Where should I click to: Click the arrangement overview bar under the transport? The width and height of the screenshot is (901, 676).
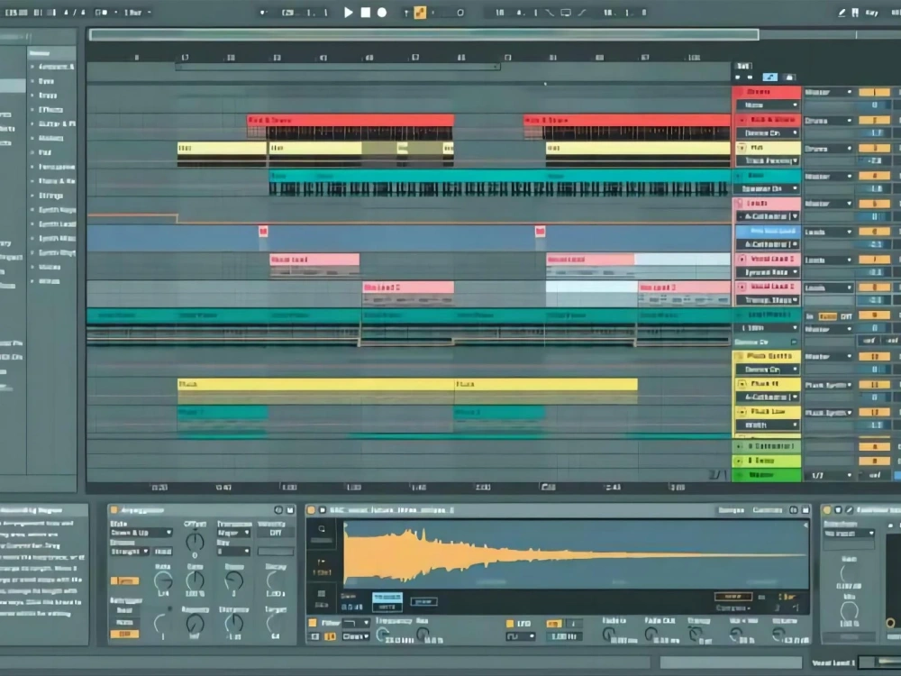[424, 35]
